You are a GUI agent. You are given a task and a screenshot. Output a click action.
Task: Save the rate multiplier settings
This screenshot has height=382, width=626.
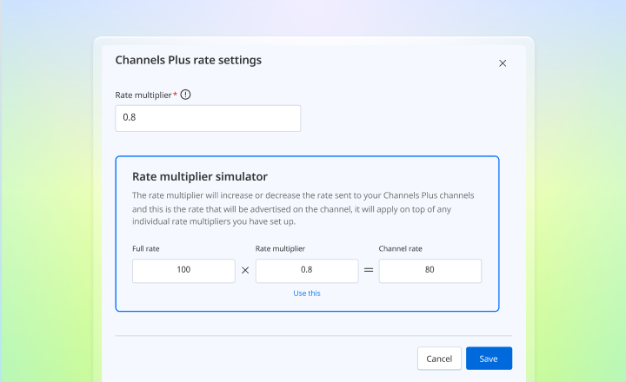[489, 359]
